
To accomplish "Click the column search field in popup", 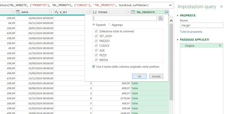I will click(124, 18).
